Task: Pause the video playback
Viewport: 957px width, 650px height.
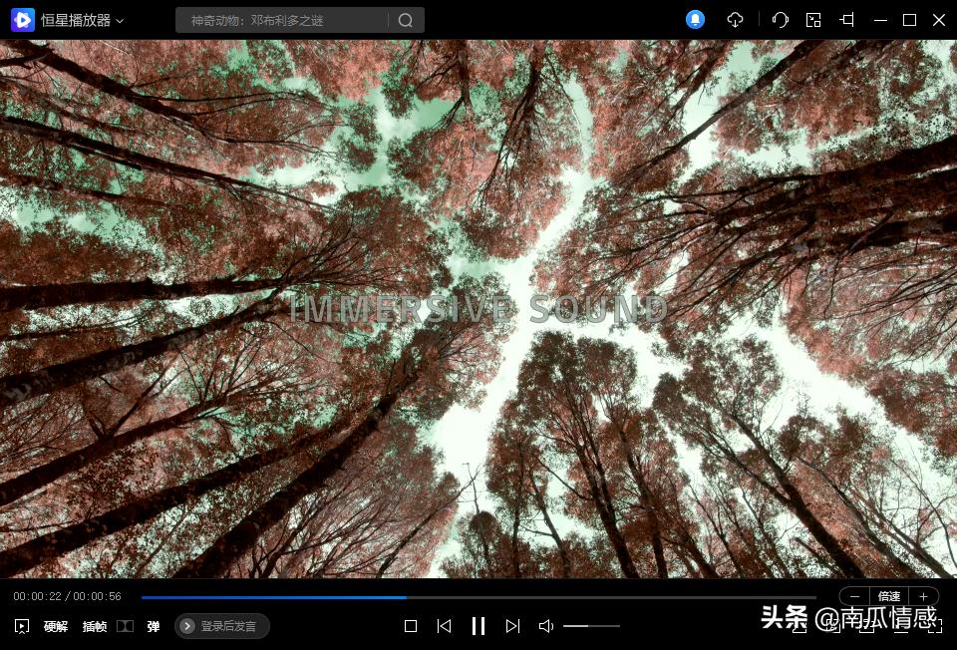Action: tap(478, 626)
